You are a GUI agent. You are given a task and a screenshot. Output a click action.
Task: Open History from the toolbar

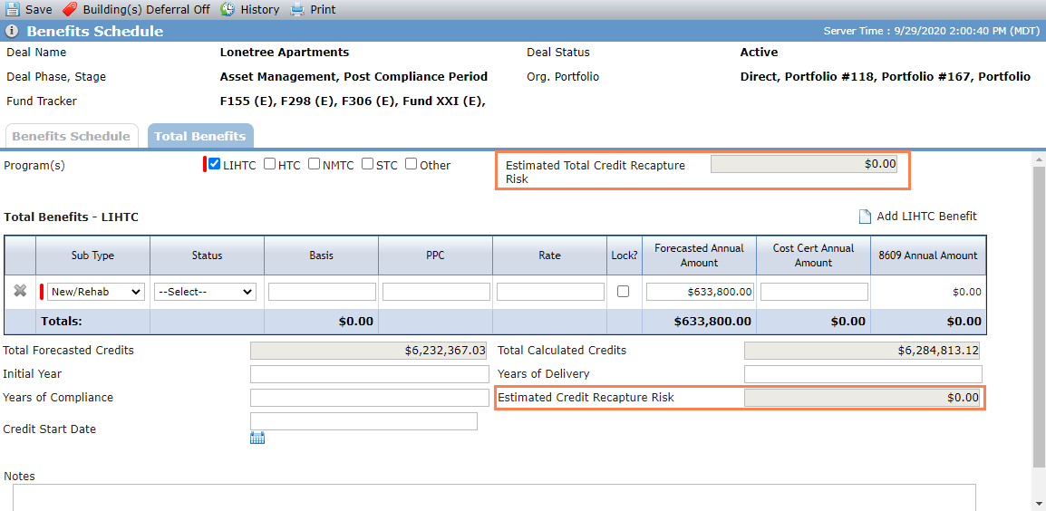pyautogui.click(x=260, y=9)
